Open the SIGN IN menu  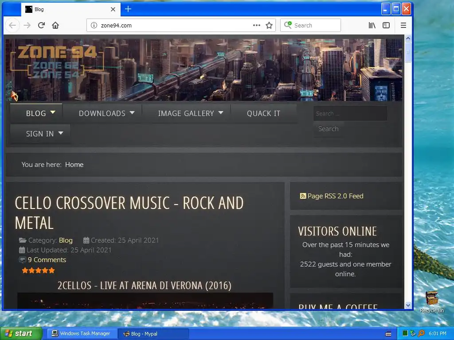40,134
